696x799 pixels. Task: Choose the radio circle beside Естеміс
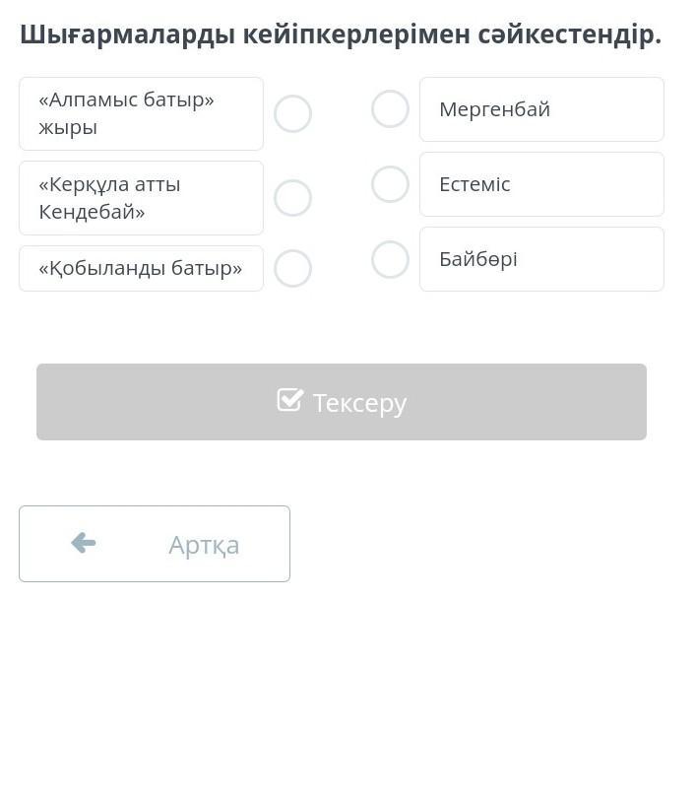[390, 184]
